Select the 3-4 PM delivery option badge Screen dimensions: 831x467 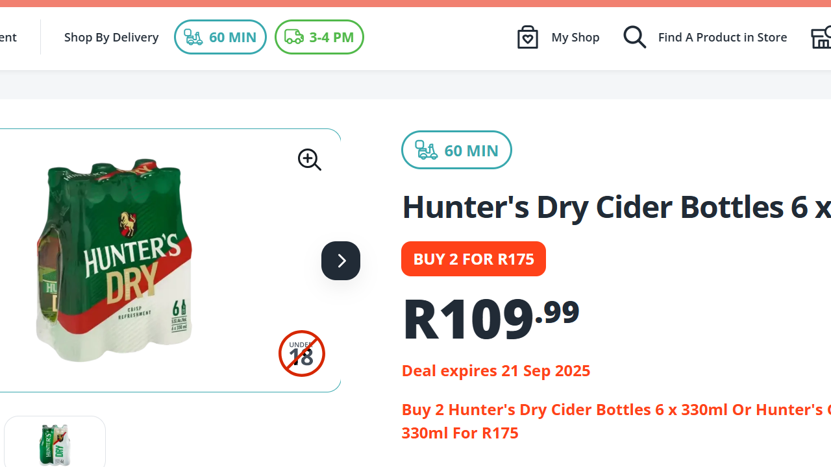click(319, 37)
